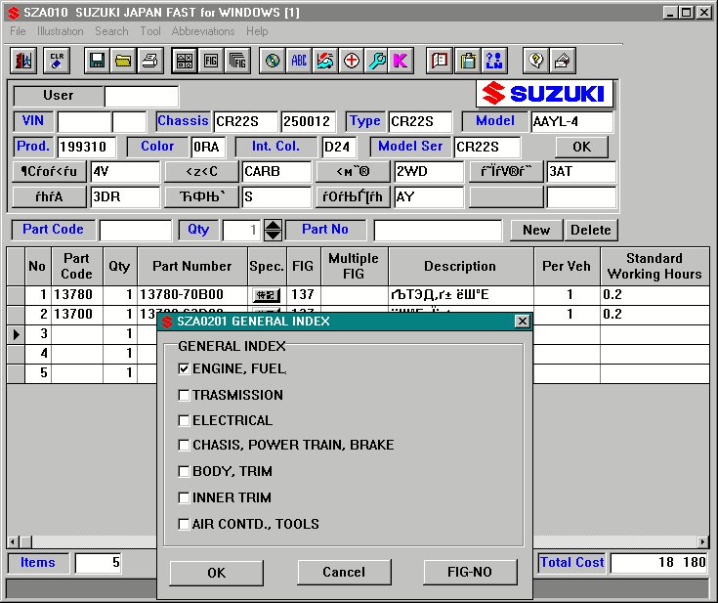
Task: Click the stacked multiple FIG icon
Action: tap(237, 61)
